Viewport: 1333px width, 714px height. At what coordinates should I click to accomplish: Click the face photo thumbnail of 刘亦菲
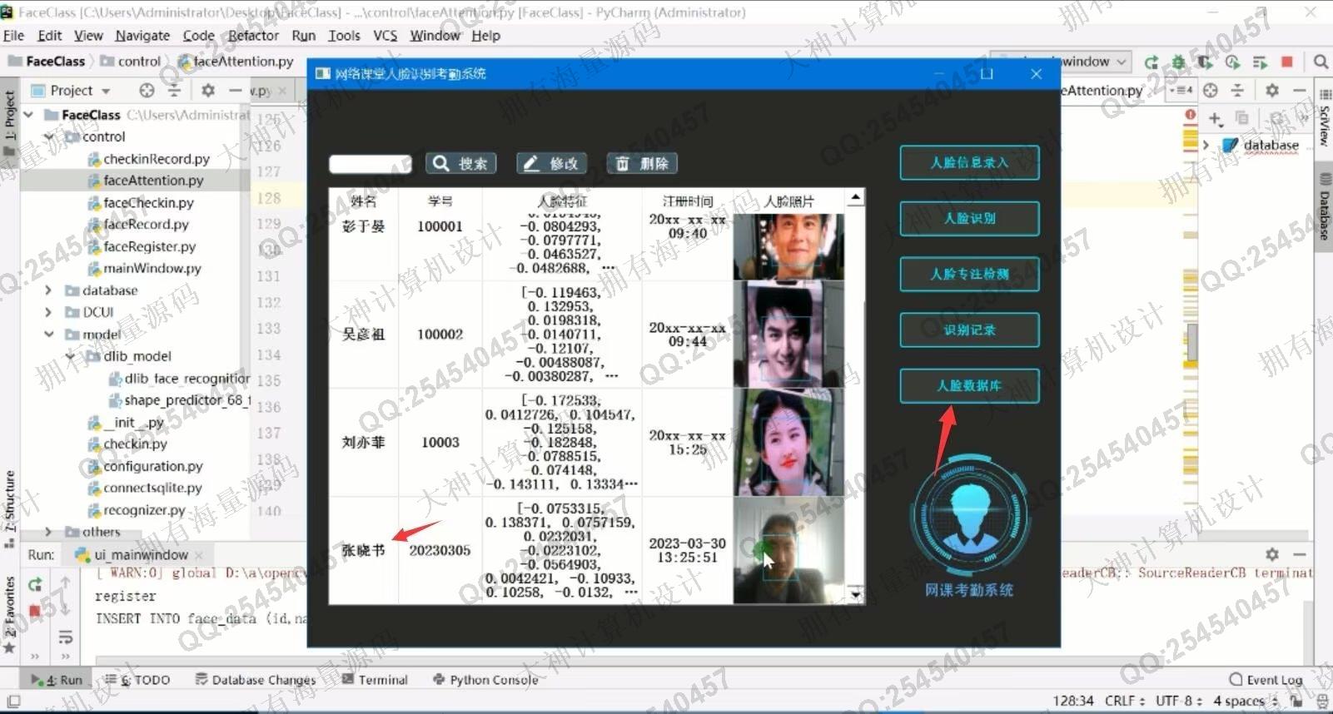tap(788, 442)
